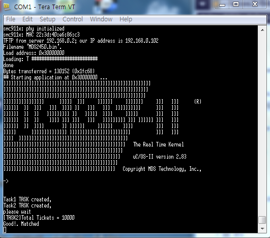Maximize the Tera Term window
Image resolution: width=270 pixels, height=238 pixels.
pos(236,4)
